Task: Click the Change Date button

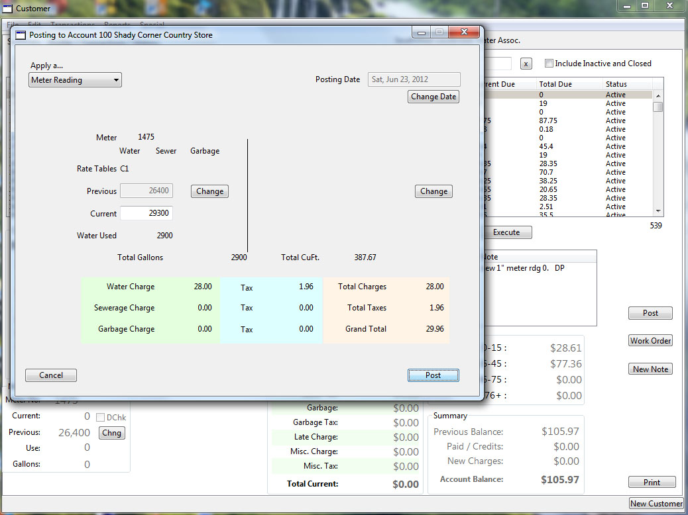Action: [x=433, y=97]
